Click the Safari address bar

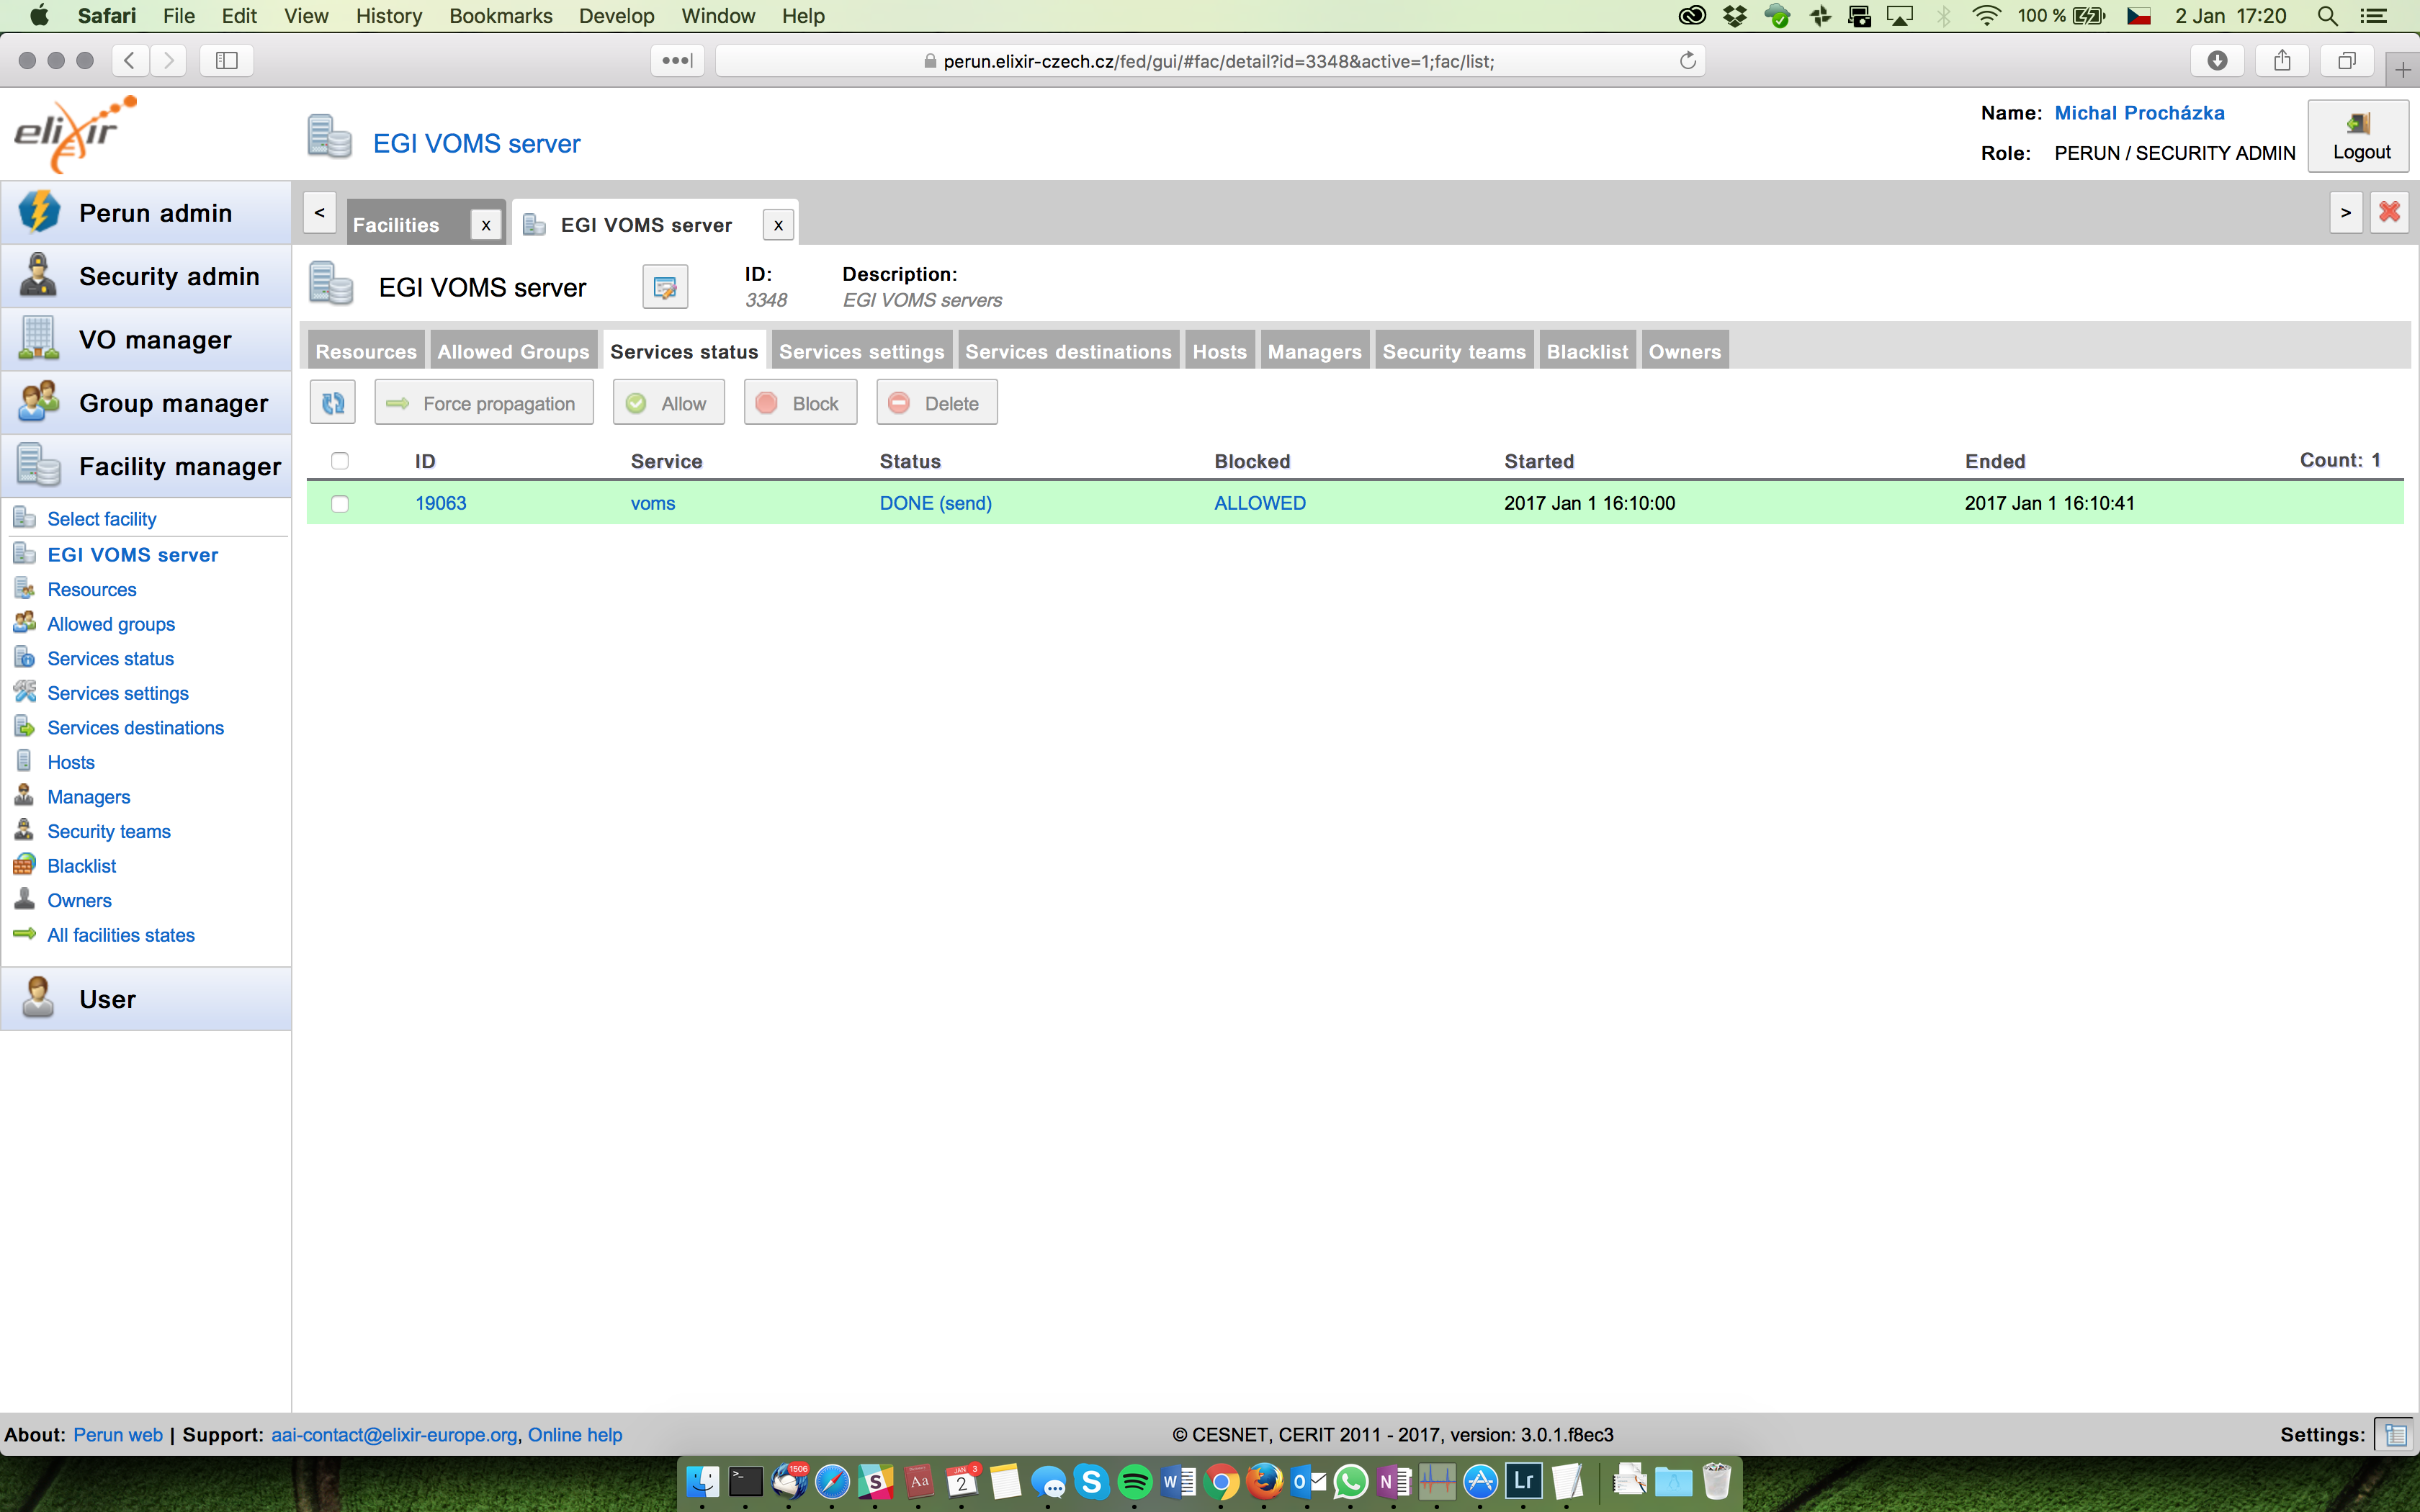click(1210, 61)
